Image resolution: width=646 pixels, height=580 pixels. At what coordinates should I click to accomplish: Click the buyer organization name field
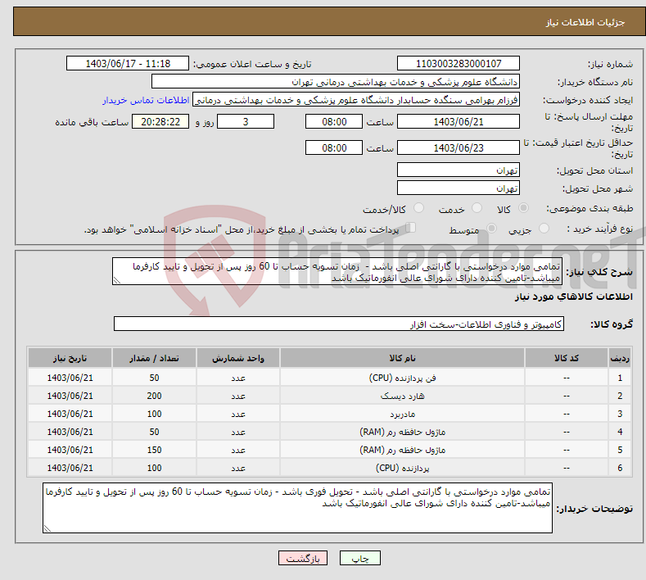point(336,82)
